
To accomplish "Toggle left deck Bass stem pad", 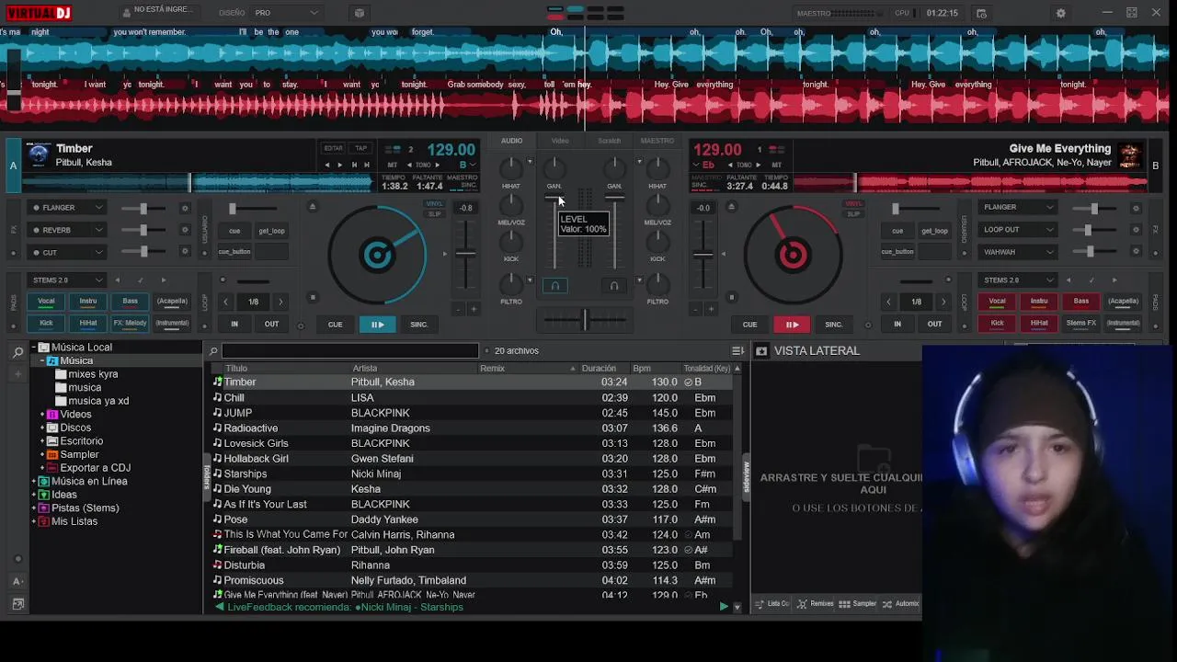I will click(x=131, y=301).
